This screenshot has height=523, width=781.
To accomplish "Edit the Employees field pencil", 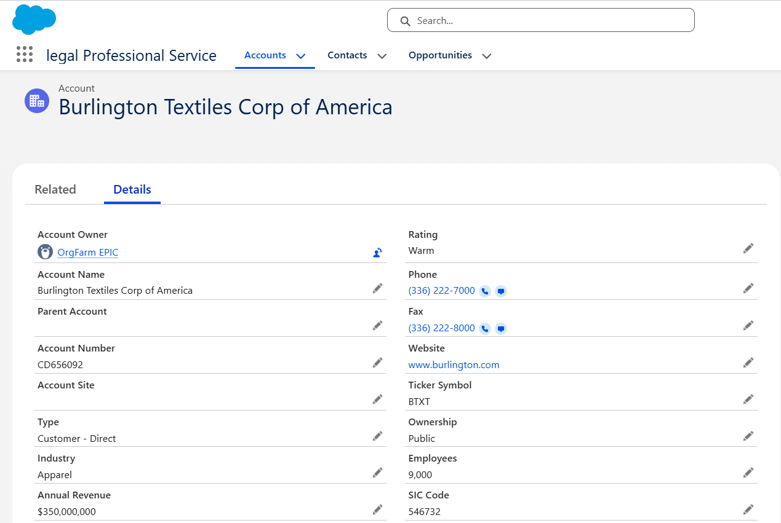I will click(748, 473).
